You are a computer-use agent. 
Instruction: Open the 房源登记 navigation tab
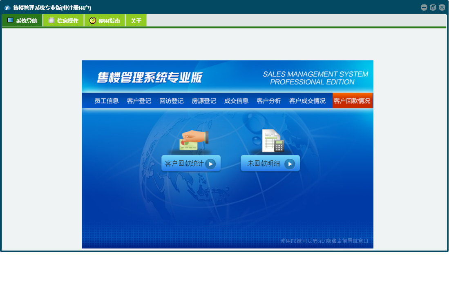(204, 101)
